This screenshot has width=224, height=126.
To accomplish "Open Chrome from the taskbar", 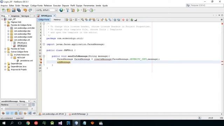I will click(28, 123).
